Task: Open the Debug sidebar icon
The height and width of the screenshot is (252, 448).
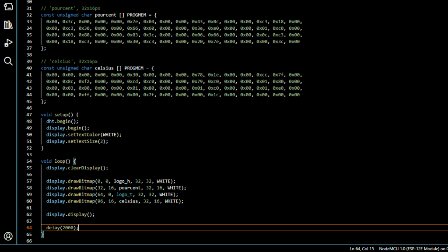Action: coord(8,43)
